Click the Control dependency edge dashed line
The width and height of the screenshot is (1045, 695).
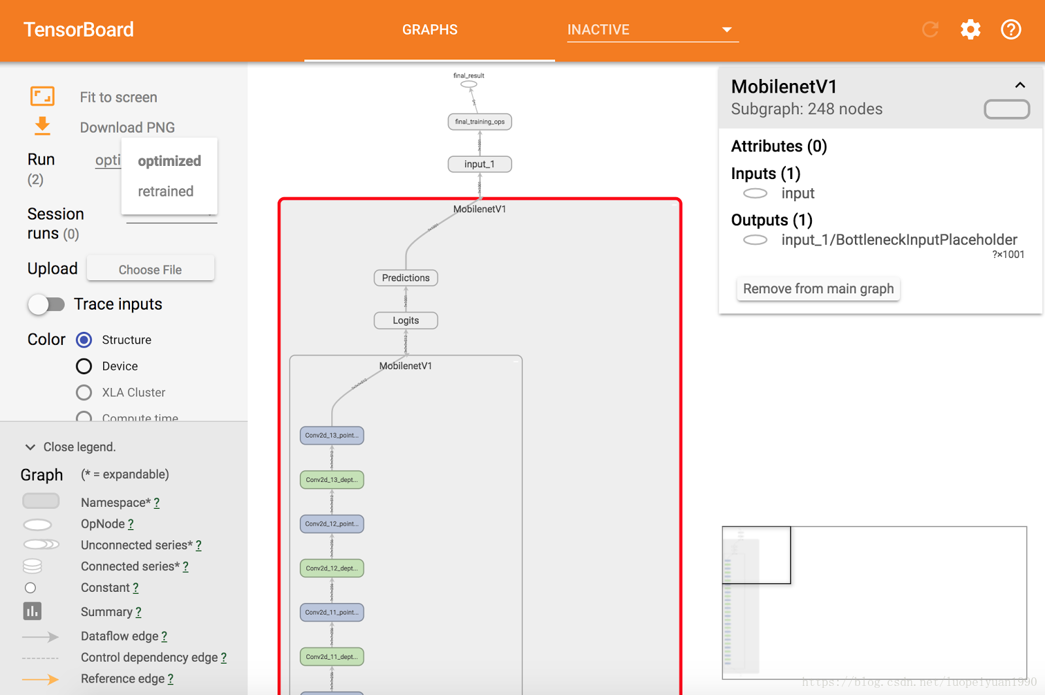(40, 658)
